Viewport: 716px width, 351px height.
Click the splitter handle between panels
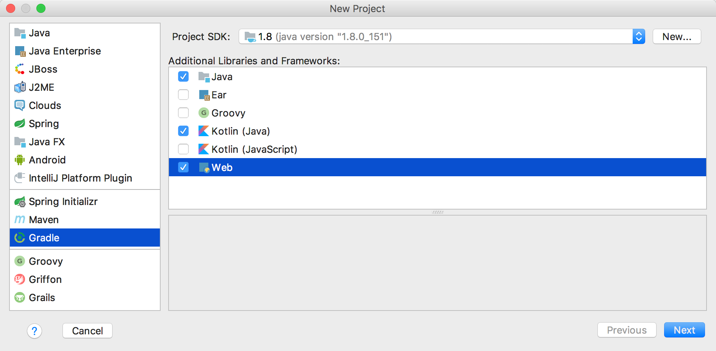[x=438, y=212]
